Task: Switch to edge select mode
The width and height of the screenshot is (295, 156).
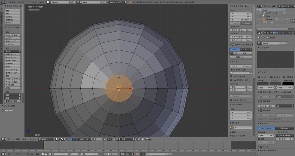Action: point(97,139)
